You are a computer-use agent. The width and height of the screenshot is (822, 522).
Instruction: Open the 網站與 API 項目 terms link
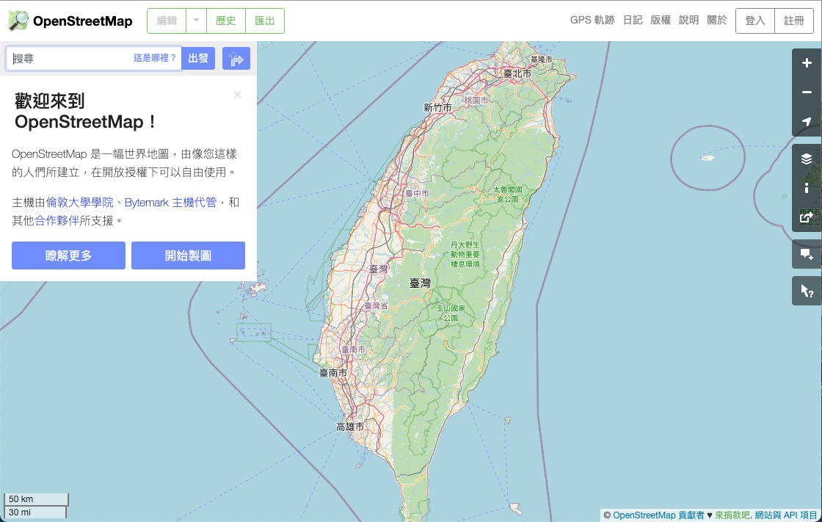tap(786, 515)
